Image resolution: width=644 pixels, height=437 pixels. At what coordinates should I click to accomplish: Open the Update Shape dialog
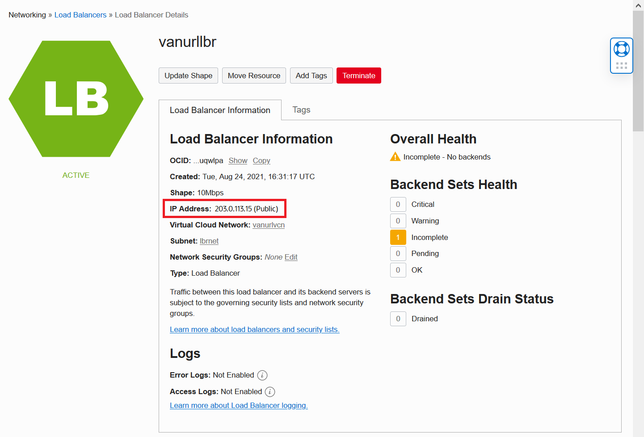pyautogui.click(x=188, y=76)
